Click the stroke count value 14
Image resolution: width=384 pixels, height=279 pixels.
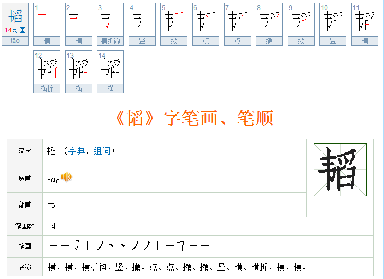tap(51, 227)
